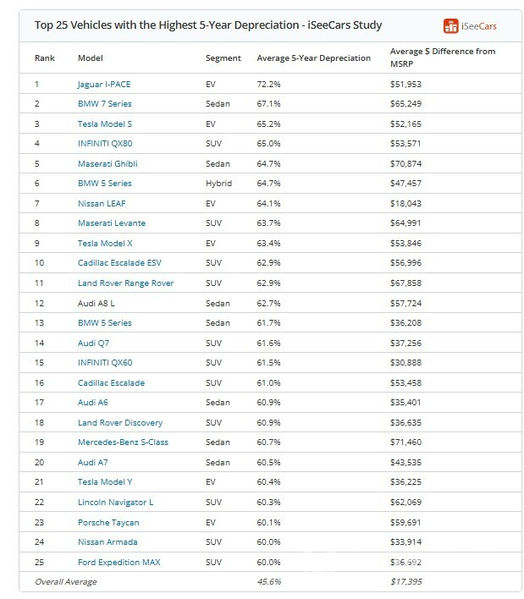Open the Jaguar I-PACE link

point(104,85)
